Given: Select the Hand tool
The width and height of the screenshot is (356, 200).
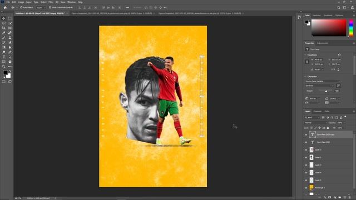Looking at the screenshot, I should 10,62.
